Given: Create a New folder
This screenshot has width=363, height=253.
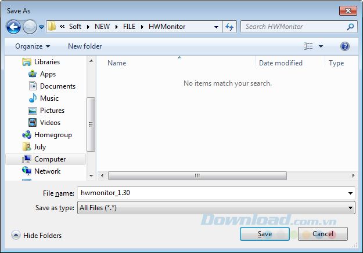Looking at the screenshot, I should coord(85,46).
